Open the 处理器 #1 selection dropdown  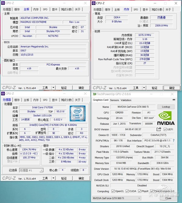(x=31, y=170)
